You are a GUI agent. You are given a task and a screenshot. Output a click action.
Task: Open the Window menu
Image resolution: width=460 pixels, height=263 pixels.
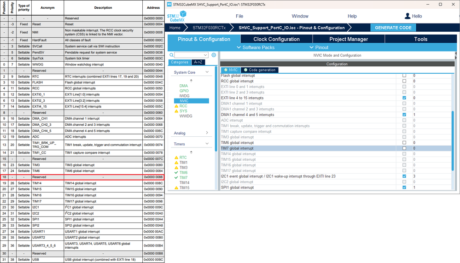(x=300, y=16)
